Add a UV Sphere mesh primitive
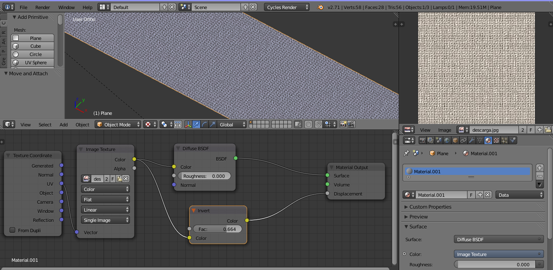Viewport: 553px width, 270px height. coord(32,63)
